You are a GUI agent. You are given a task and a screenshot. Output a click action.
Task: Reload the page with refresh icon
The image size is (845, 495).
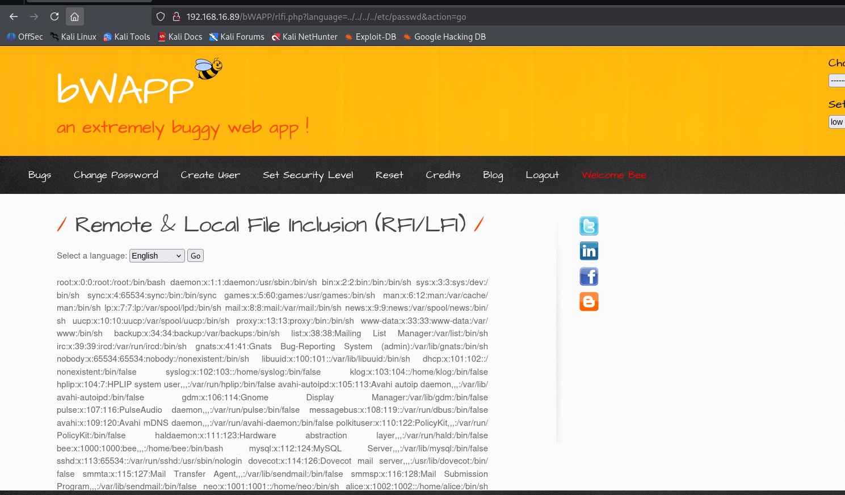coord(54,16)
